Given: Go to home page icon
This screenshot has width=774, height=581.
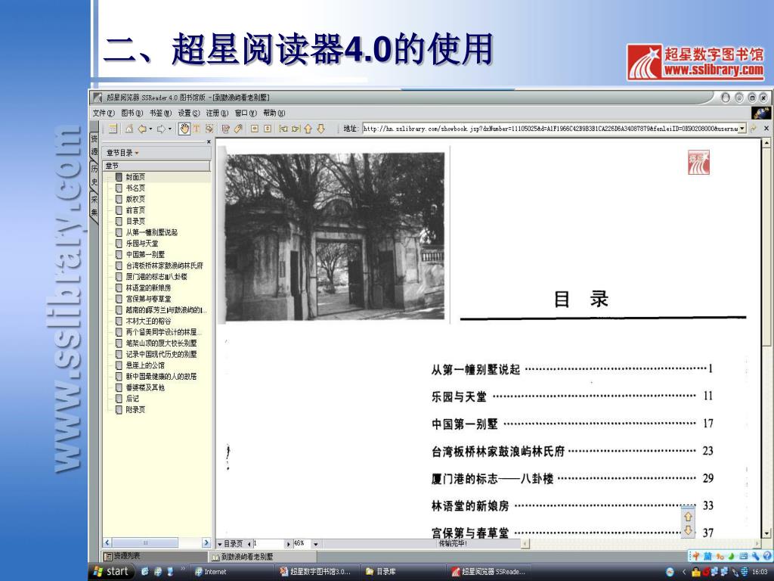Looking at the screenshot, I should [x=129, y=129].
